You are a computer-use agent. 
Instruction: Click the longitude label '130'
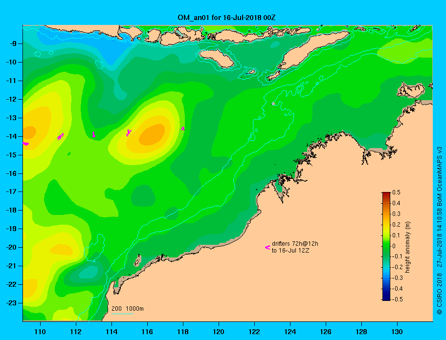click(x=397, y=332)
